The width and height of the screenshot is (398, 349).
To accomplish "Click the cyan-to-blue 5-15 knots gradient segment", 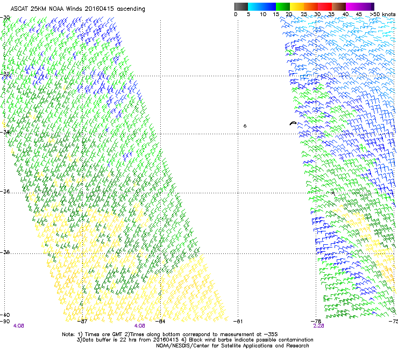I will click(x=262, y=6).
